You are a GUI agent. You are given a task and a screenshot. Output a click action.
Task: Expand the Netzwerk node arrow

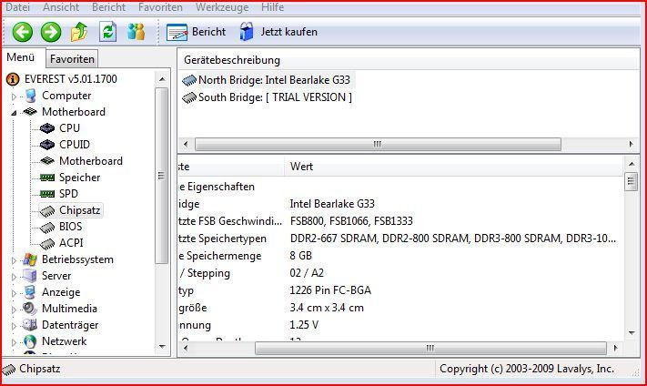[x=14, y=342]
